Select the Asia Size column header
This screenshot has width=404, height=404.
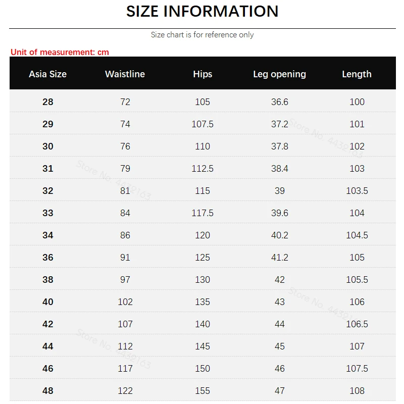pyautogui.click(x=47, y=74)
